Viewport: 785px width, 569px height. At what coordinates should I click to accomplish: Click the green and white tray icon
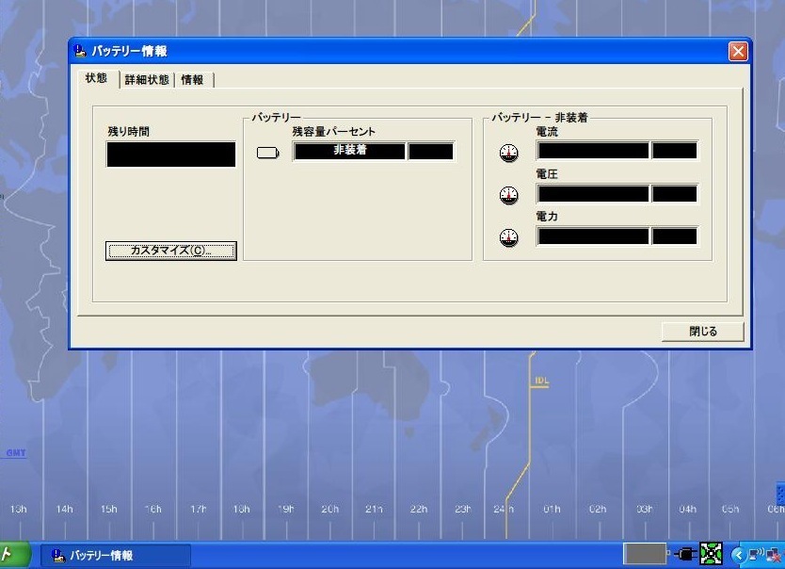[711, 555]
